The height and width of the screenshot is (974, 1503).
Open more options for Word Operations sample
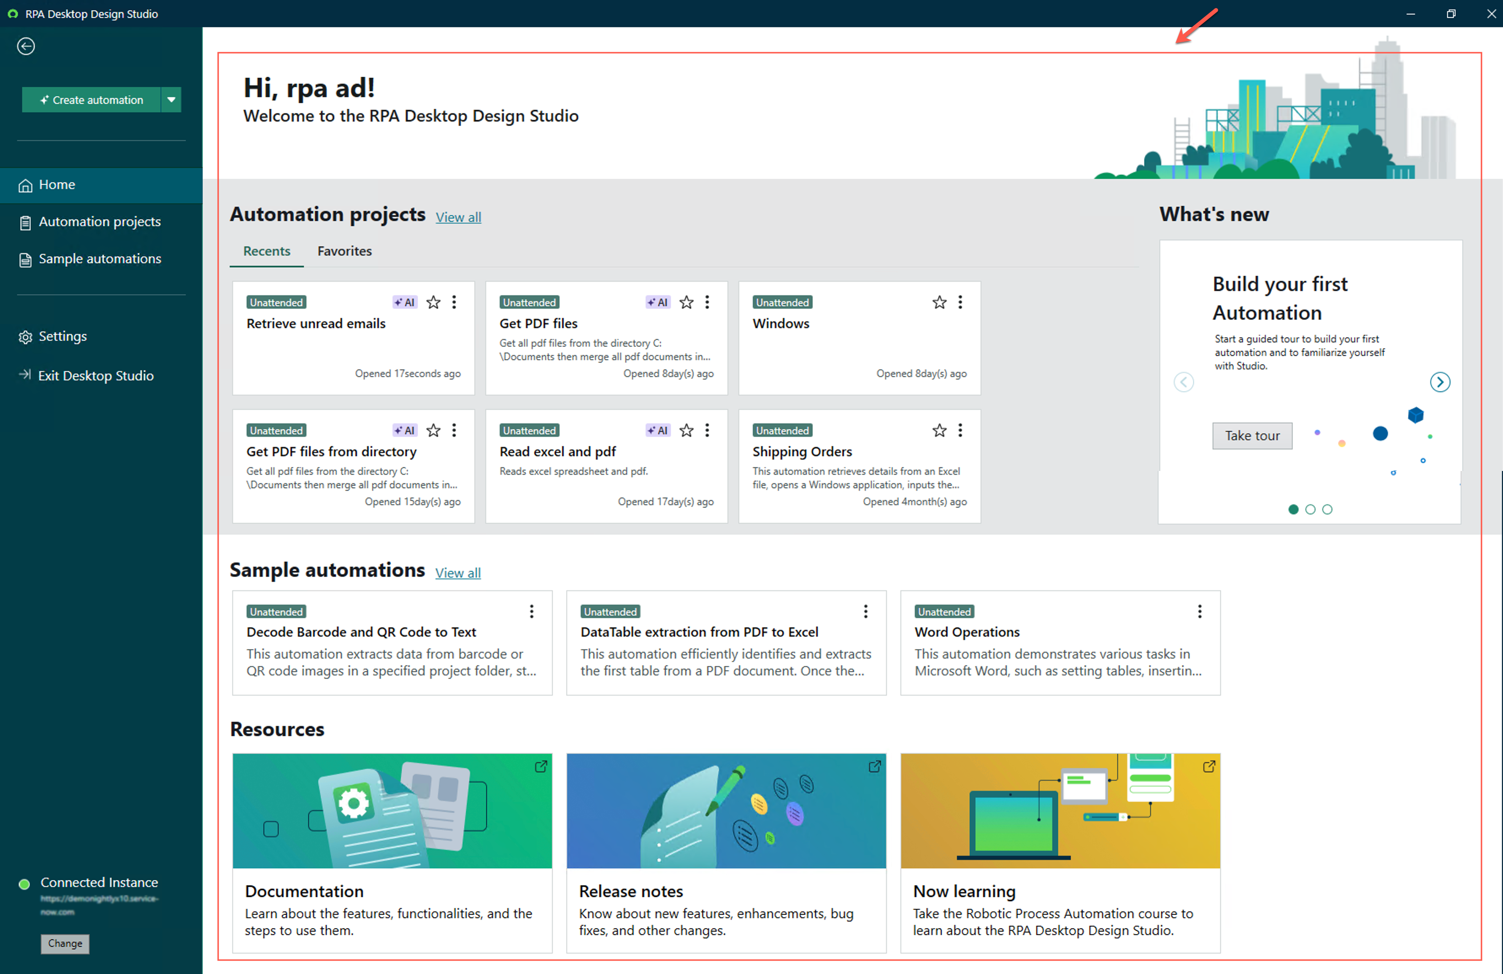coord(1200,612)
